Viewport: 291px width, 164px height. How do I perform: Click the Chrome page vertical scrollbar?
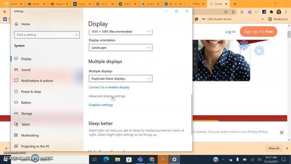[289, 35]
